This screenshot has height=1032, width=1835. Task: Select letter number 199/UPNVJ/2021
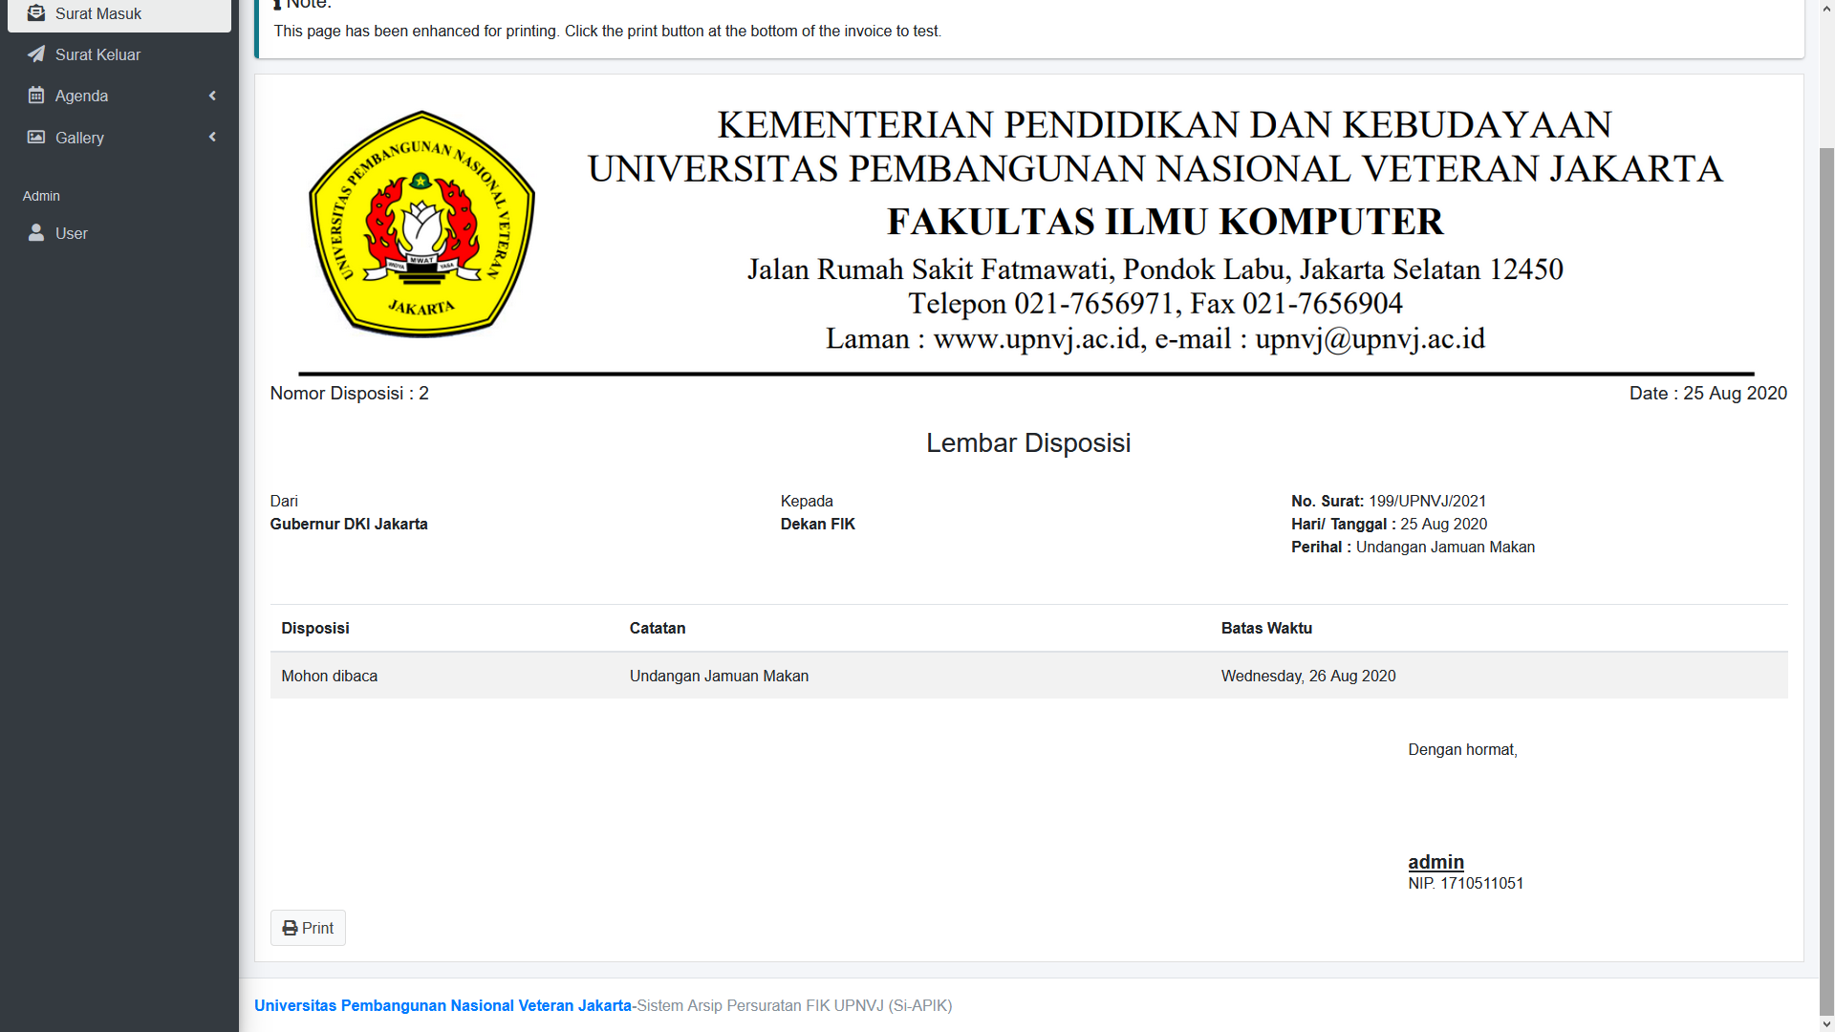1427,502
